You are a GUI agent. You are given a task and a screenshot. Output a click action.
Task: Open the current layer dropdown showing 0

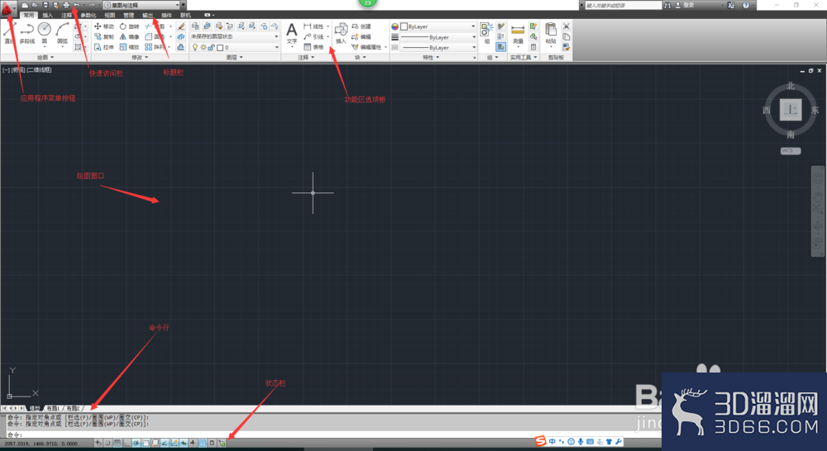[234, 47]
